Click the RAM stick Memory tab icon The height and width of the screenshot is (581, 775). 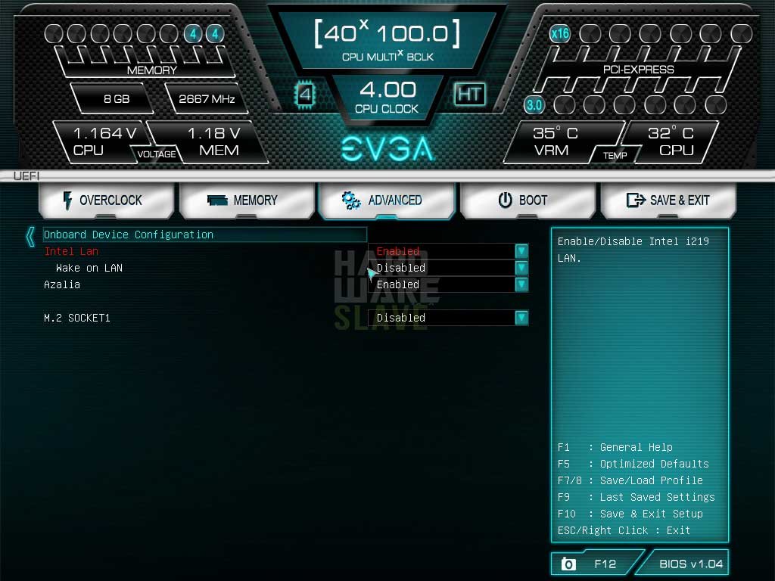click(217, 200)
